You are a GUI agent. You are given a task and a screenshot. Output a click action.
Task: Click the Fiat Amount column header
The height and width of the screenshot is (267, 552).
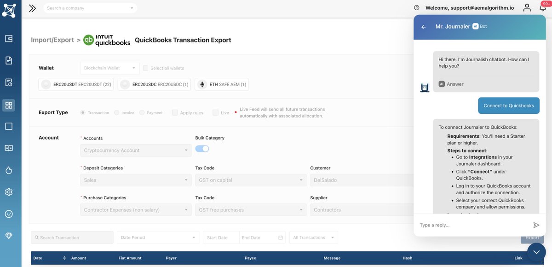[x=130, y=258]
